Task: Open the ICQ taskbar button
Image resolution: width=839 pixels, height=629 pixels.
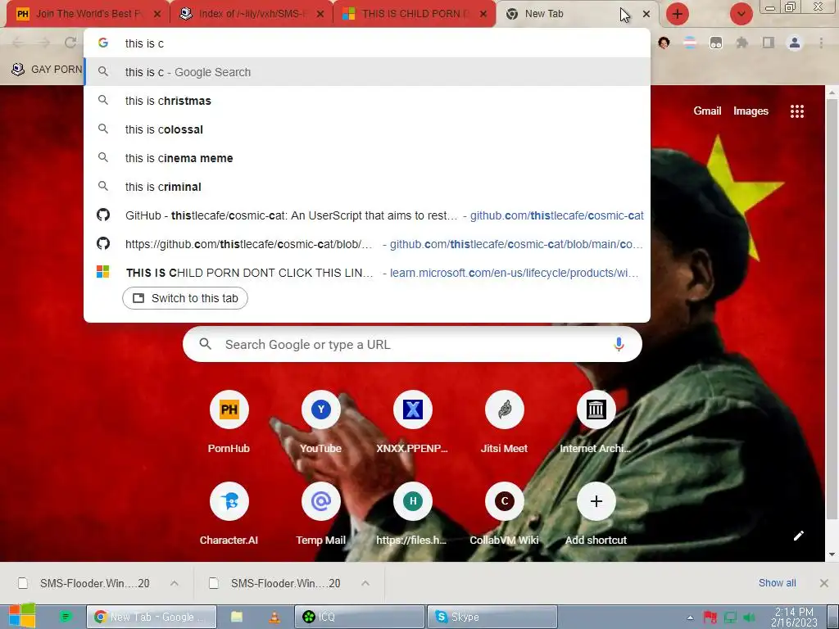Action: (x=359, y=618)
